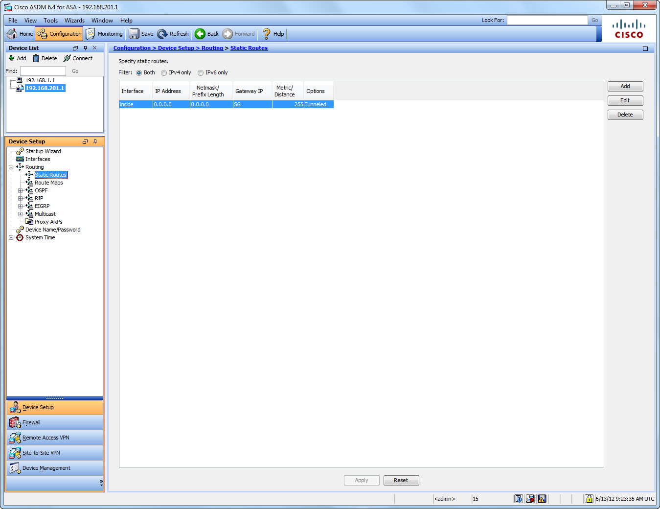
Task: Save configuration with the floppy icon
Action: (x=141, y=34)
